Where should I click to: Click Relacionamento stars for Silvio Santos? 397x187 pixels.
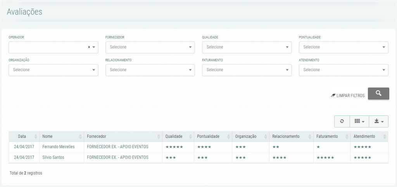280,158
